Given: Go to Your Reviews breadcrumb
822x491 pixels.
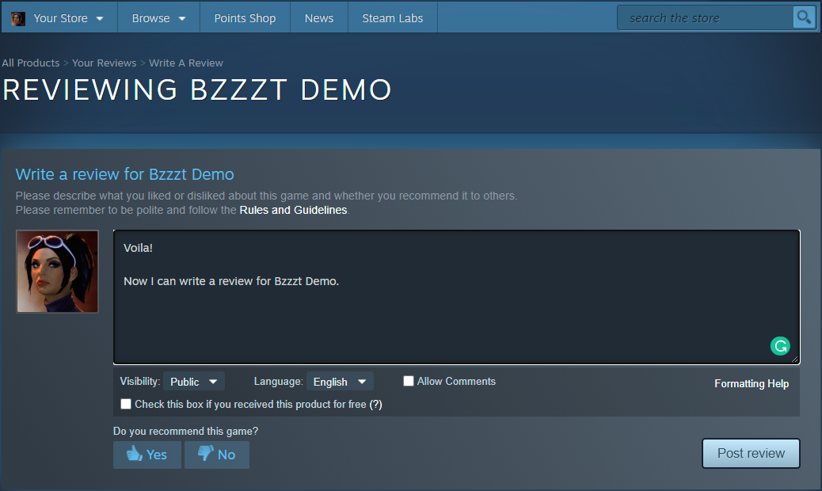Looking at the screenshot, I should point(104,63).
